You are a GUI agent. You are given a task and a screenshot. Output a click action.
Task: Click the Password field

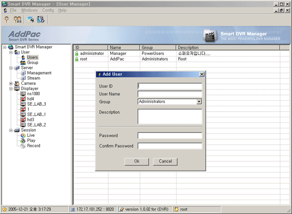click(x=170, y=136)
